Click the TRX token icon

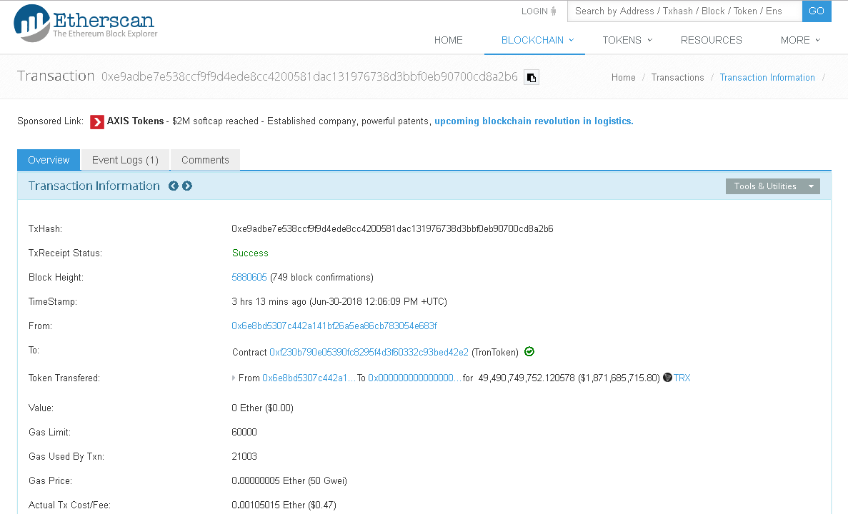click(x=667, y=378)
